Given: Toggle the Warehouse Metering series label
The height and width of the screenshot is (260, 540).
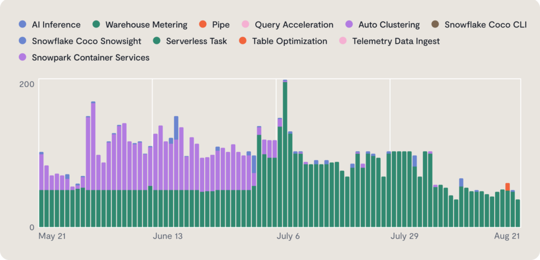Looking at the screenshot, I should tap(147, 25).
